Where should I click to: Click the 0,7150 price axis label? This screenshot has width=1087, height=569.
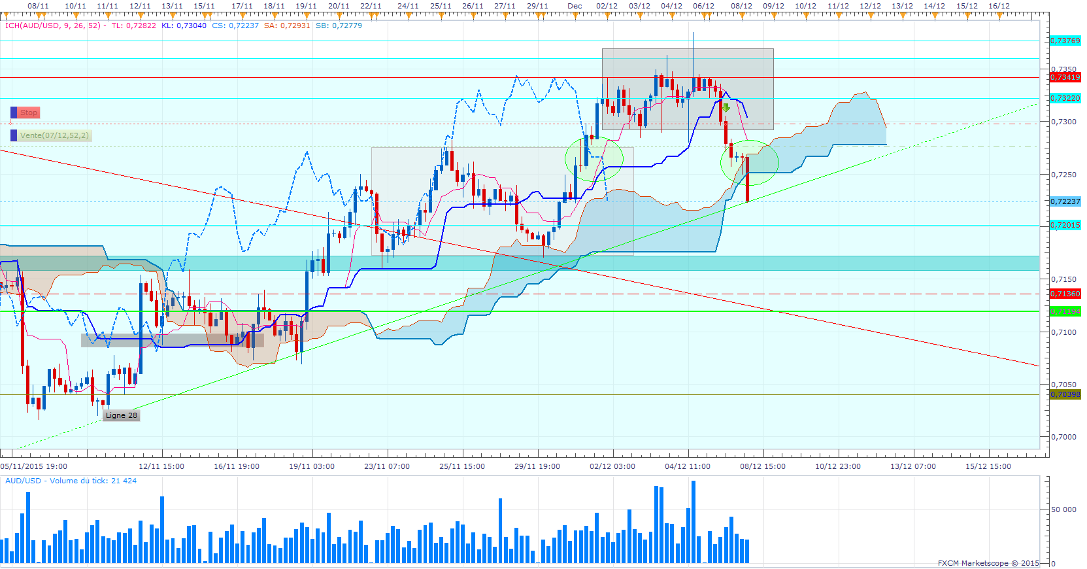[x=1064, y=279]
